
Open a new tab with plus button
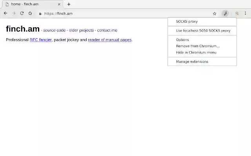coord(69,4)
